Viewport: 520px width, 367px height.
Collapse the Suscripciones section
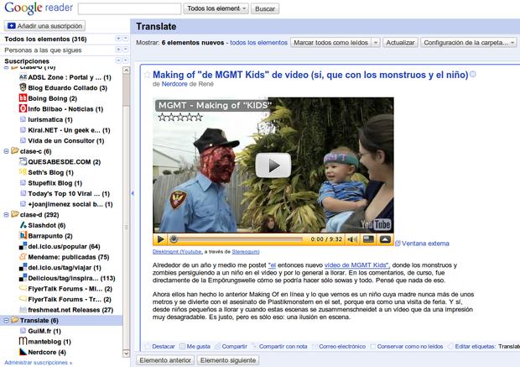pos(118,60)
